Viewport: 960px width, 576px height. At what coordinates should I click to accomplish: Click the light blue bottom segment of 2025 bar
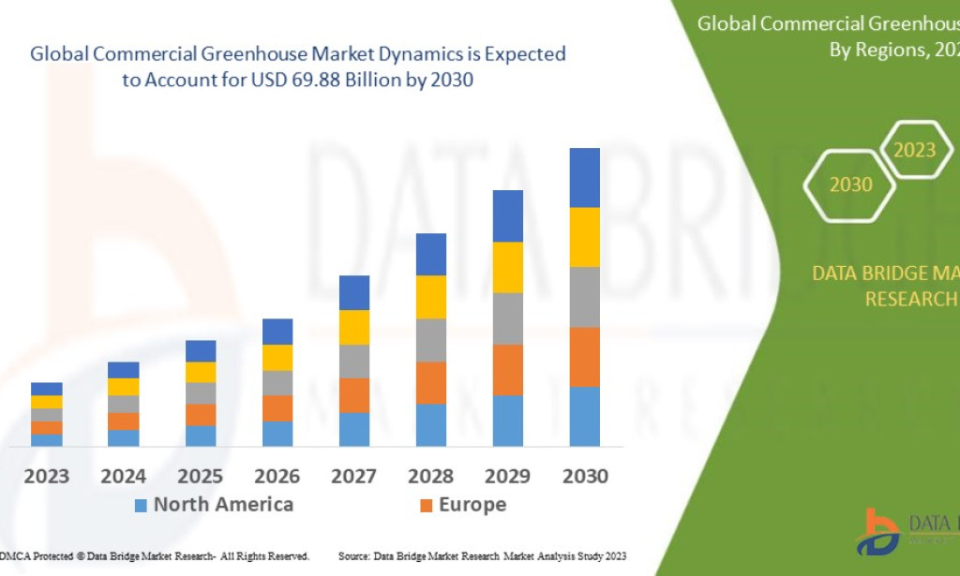[x=201, y=436]
